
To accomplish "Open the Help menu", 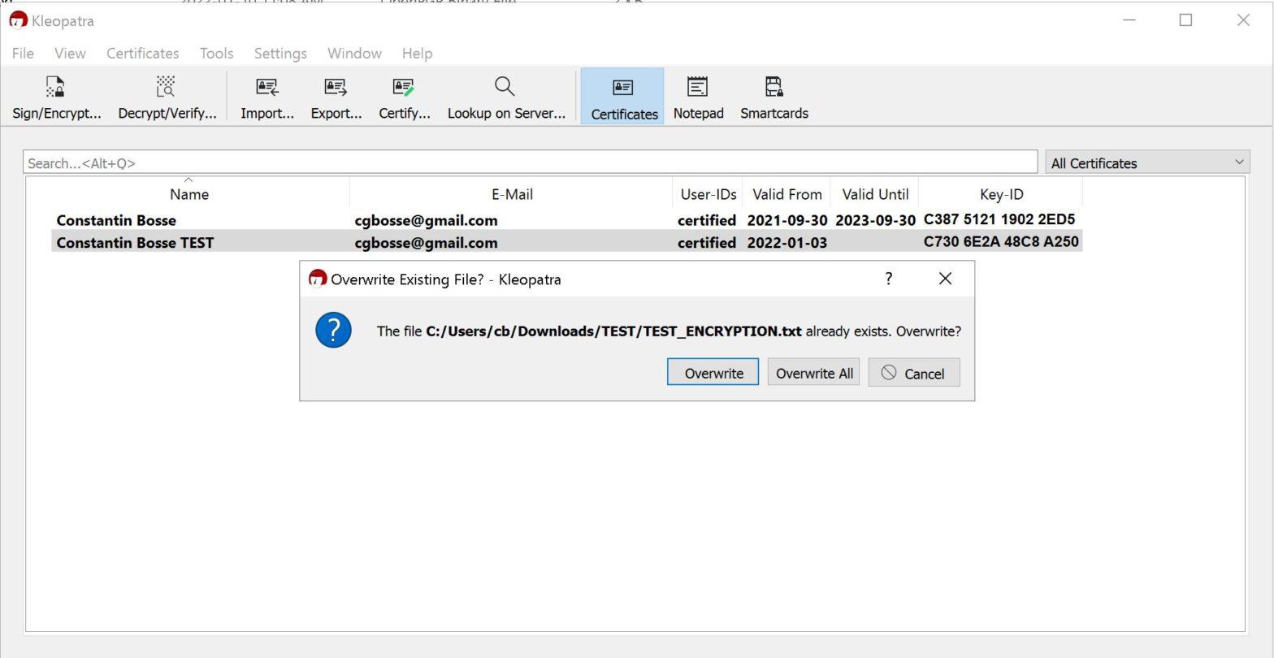I will [417, 54].
